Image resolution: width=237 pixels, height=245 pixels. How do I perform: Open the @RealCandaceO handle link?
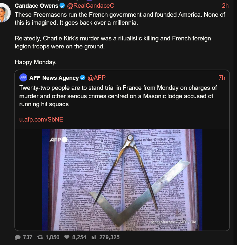[91, 6]
